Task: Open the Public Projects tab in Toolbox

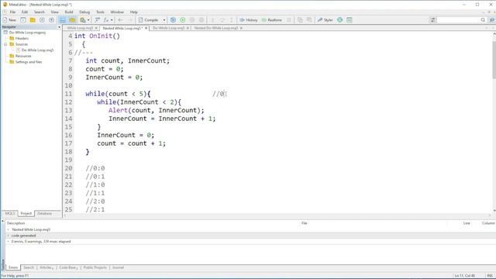Action: coord(95,267)
